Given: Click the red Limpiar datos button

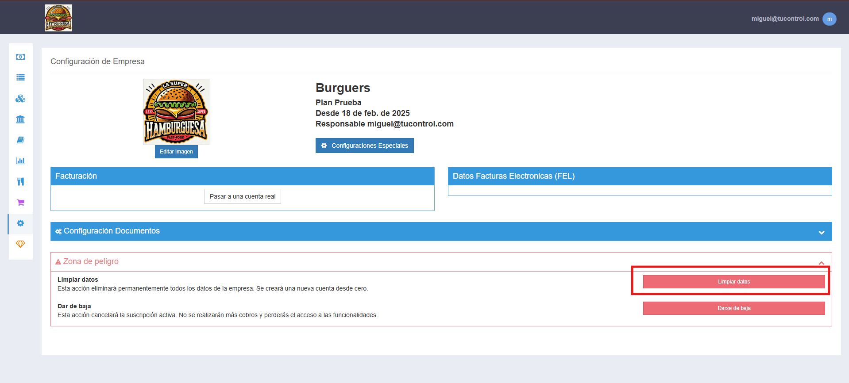Looking at the screenshot, I should 734,282.
